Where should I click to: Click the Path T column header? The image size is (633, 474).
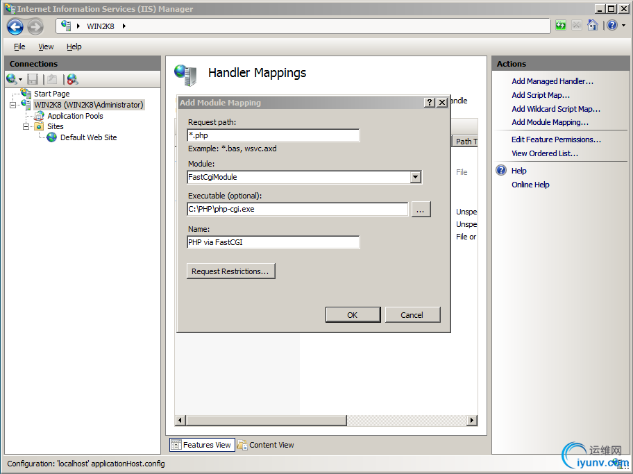pos(465,142)
